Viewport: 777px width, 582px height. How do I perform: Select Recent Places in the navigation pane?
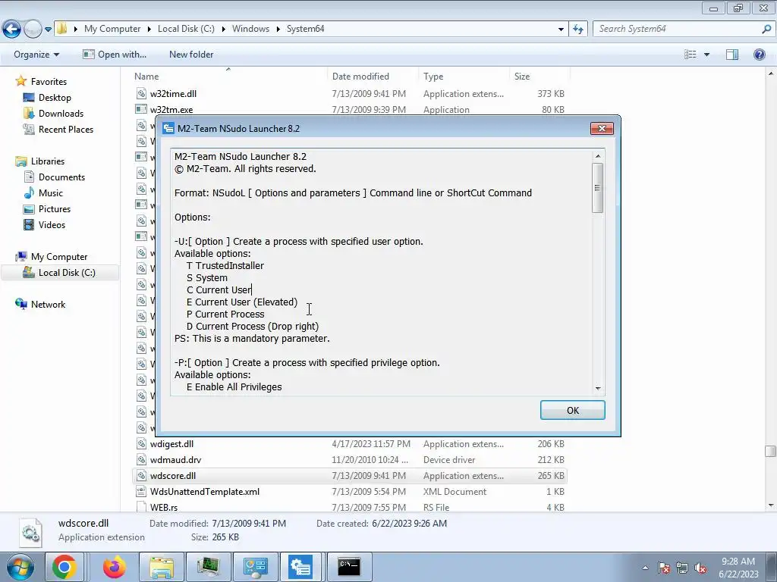click(x=66, y=129)
